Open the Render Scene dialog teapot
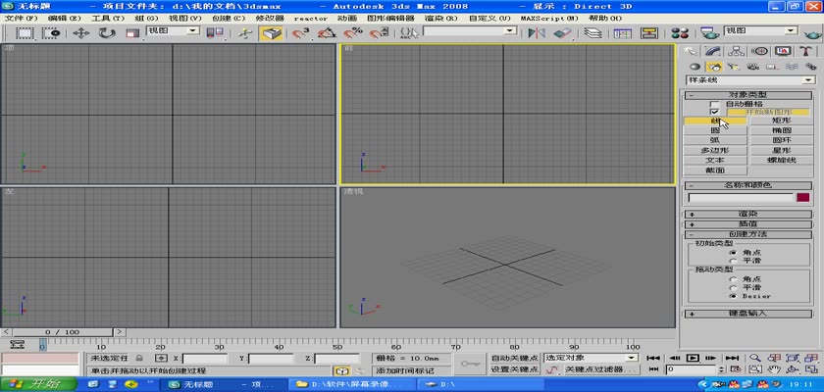 [710, 33]
